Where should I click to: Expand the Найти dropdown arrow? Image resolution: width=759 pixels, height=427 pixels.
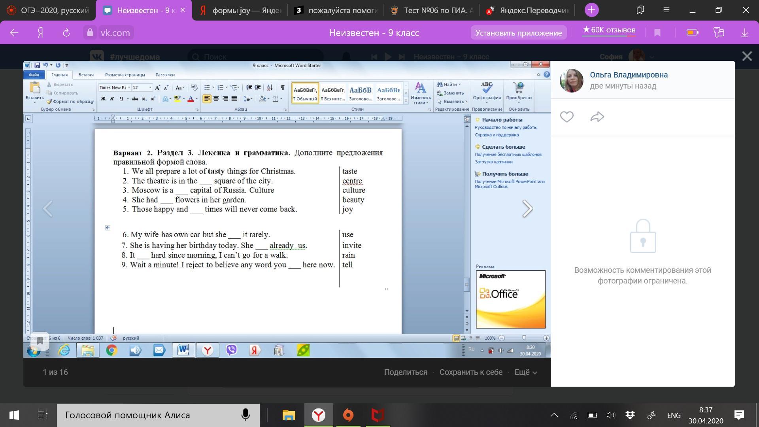coord(459,85)
